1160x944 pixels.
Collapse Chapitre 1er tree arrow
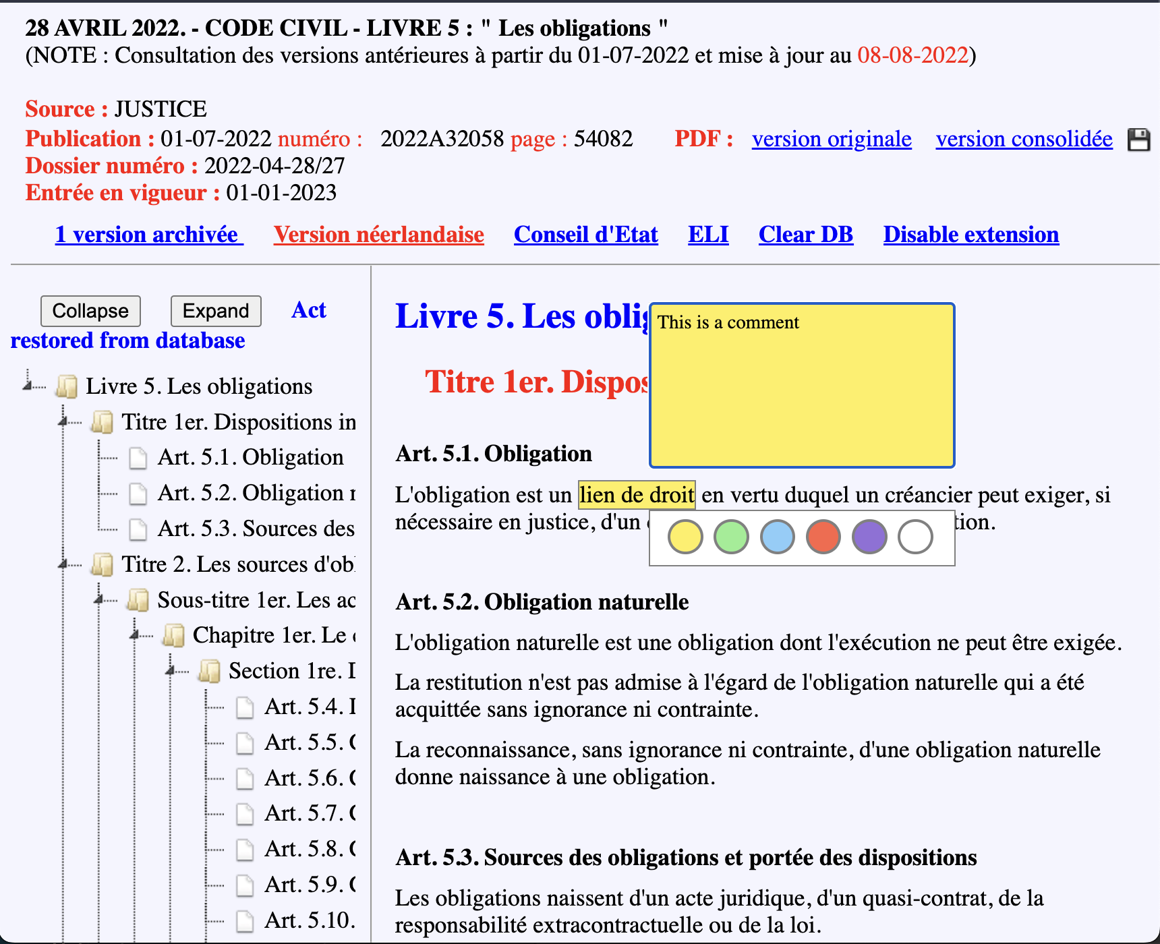[x=136, y=635]
